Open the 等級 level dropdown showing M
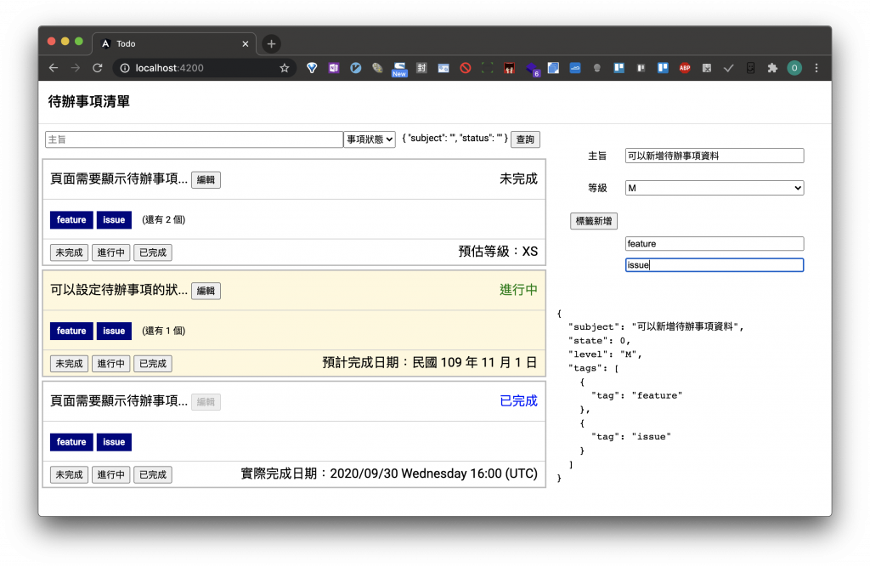Screen dimensions: 870x567 pos(714,188)
